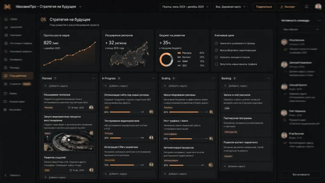Viewport: 325px width, 183px height.
Task: Click the MaxovikPro logo icon
Action: (x=7, y=7)
